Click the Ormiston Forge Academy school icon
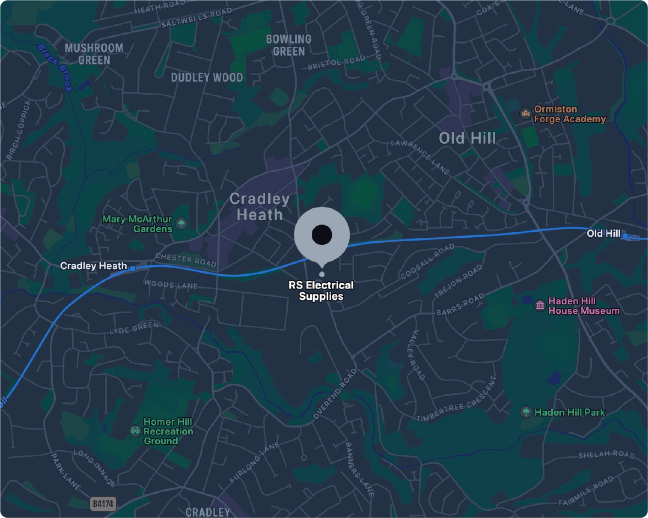This screenshot has width=648, height=518. pyautogui.click(x=525, y=113)
